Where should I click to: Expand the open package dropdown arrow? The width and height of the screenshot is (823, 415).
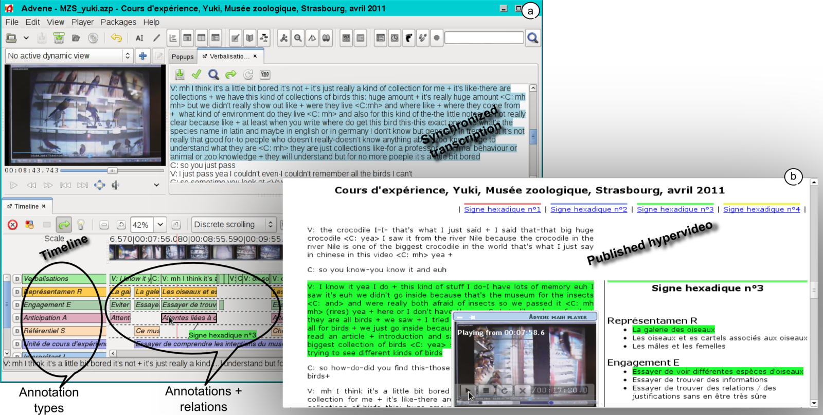pyautogui.click(x=26, y=38)
